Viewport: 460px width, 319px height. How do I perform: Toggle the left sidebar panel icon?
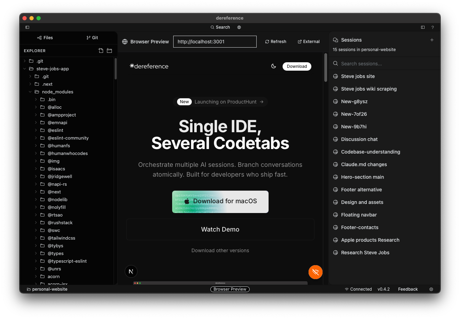27,27
